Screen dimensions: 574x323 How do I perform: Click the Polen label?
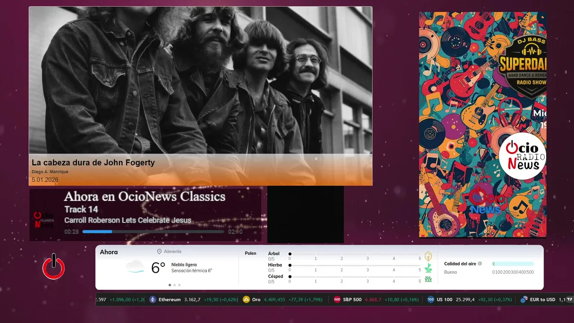point(251,253)
